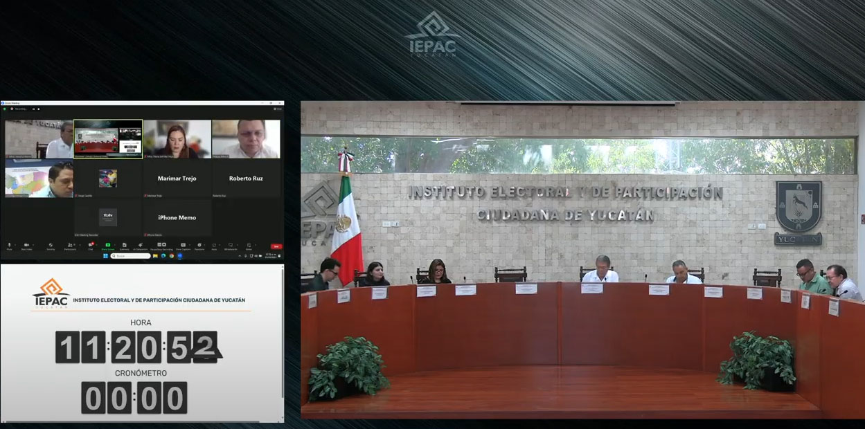Open the Chat icon with notification badge
Viewport: 865px width, 429px height.
point(90,245)
